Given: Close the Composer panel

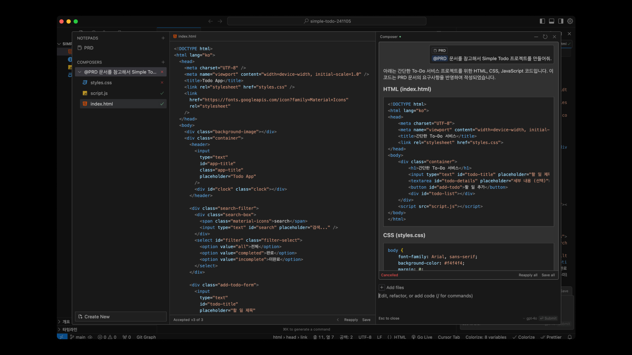Looking at the screenshot, I should 554,37.
